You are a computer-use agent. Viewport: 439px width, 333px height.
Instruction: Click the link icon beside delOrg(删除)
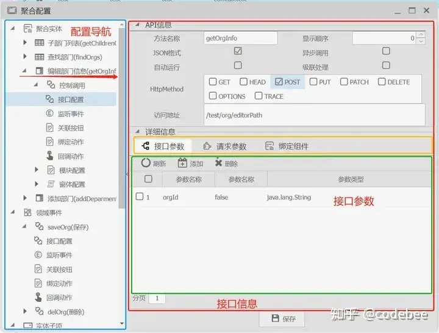coord(39,311)
